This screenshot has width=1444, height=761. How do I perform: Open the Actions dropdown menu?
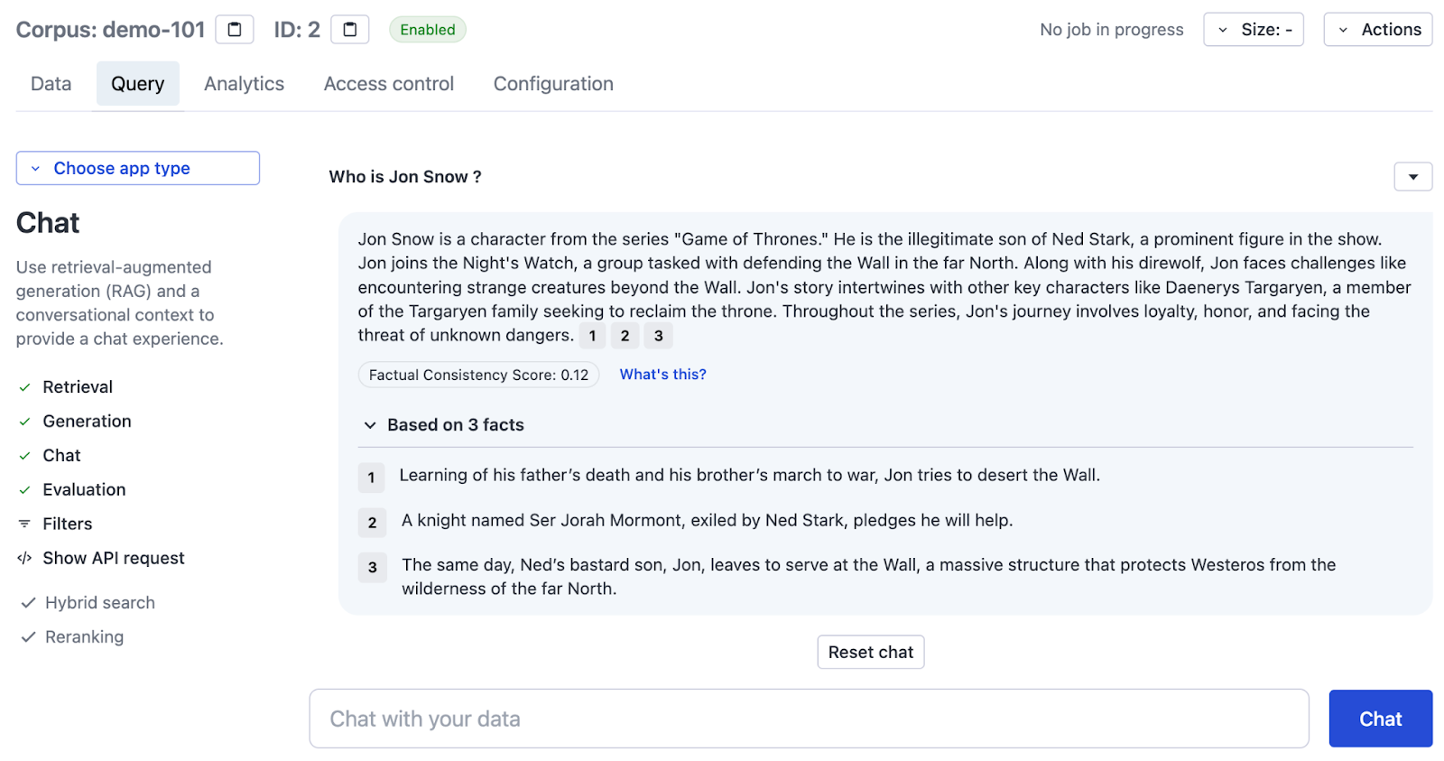pyautogui.click(x=1378, y=30)
